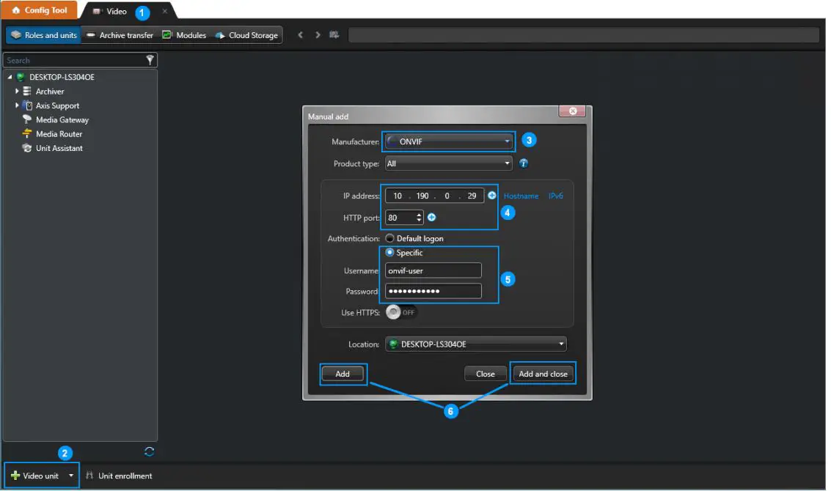Select the Media Router role

click(59, 134)
